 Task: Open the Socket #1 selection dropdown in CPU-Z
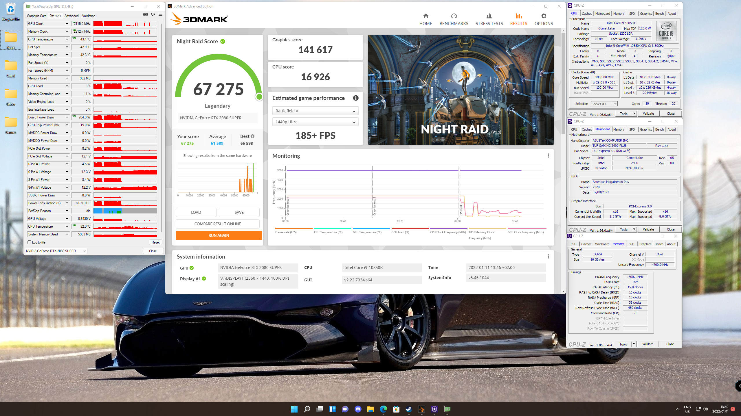click(604, 104)
